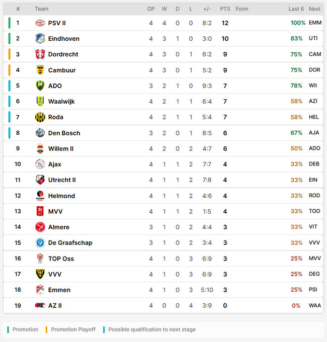Click EMM next opponent for PSV II
This screenshot has height=342, width=327.
click(315, 23)
